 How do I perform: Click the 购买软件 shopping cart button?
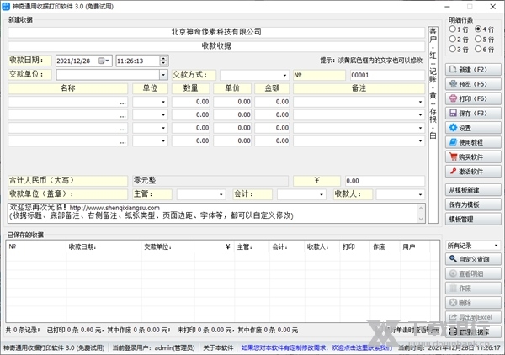pos(472,156)
